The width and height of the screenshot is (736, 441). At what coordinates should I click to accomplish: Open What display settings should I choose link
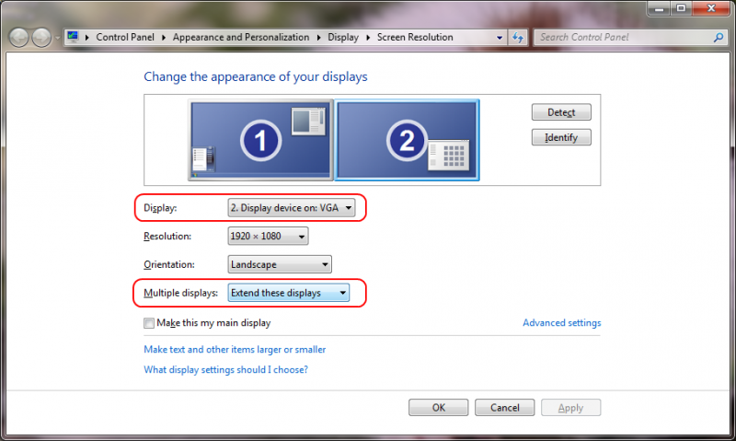click(x=225, y=369)
